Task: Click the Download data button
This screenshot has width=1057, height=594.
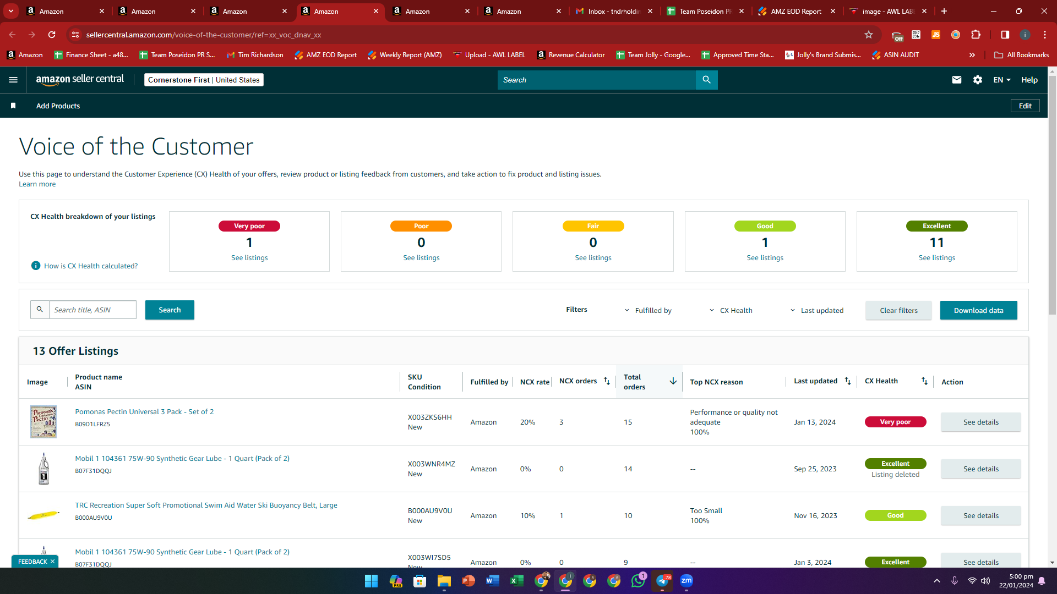Action: pos(978,310)
